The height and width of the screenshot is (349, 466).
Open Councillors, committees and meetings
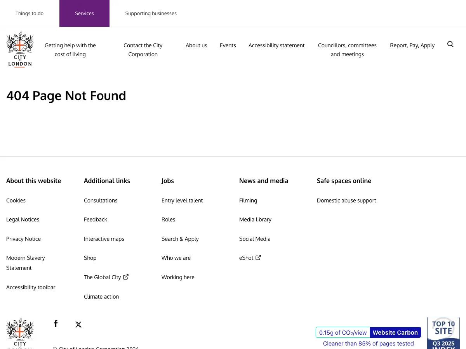[347, 50]
